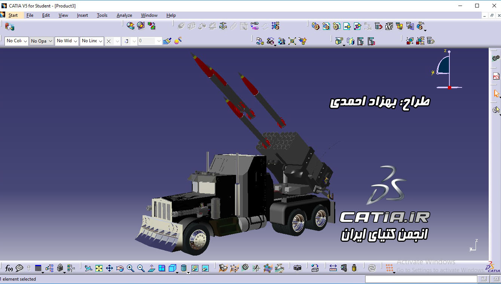Click the Zoom In magnifier icon
The width and height of the screenshot is (501, 284).
pos(130,268)
